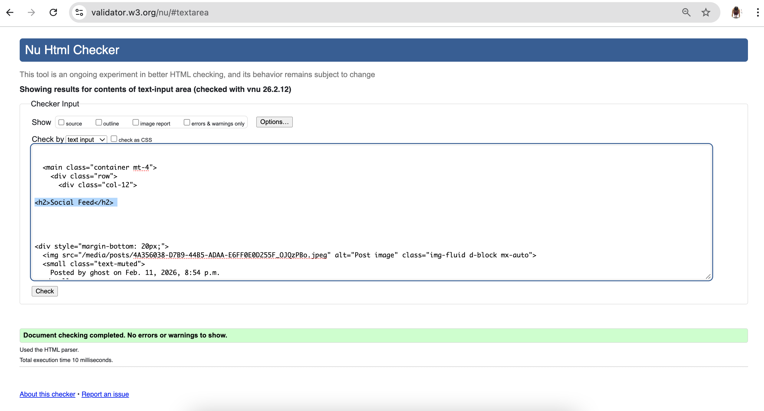The image size is (764, 411).
Task: Enable the image report option
Action: [x=136, y=122]
